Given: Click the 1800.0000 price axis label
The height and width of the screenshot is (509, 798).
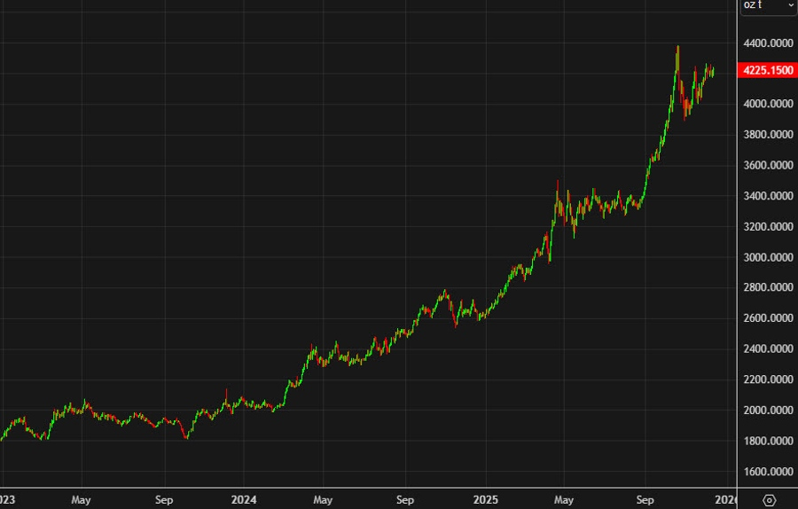Looking at the screenshot, I should point(768,441).
